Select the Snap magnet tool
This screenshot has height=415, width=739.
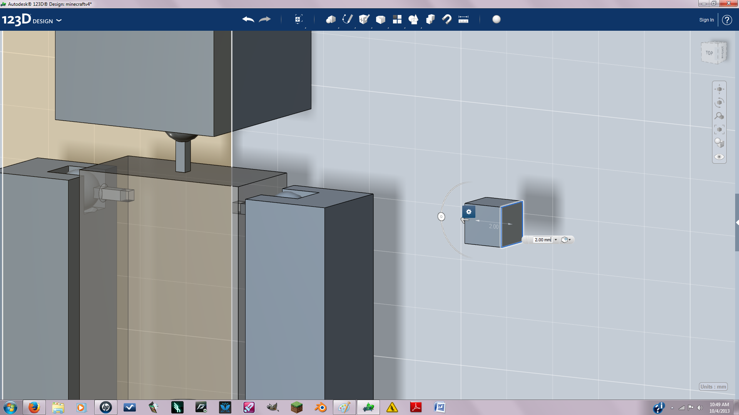447,19
